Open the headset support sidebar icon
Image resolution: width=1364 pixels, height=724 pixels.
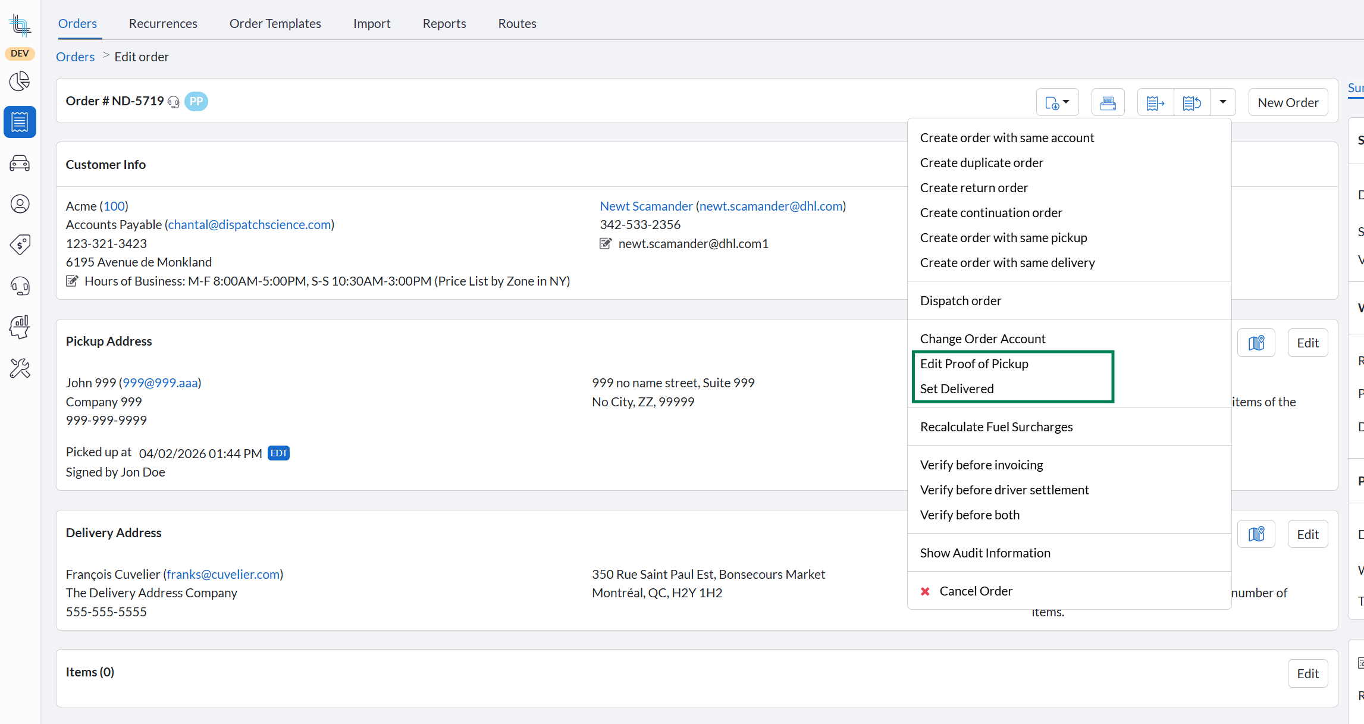coord(20,286)
